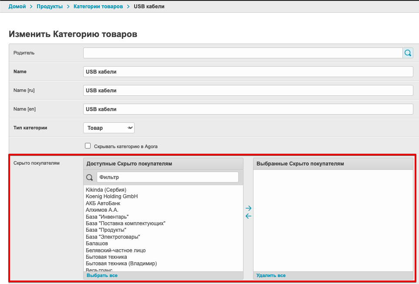Click the Name [ru] input field
This screenshot has height=284, width=419.
(x=247, y=90)
